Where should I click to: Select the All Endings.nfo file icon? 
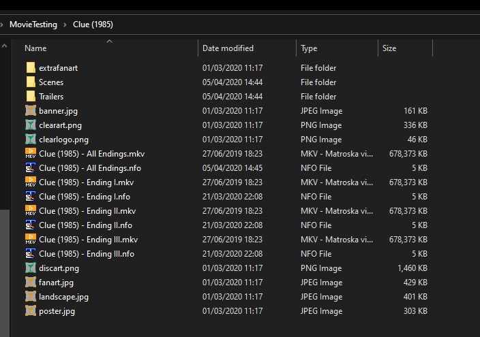31,168
